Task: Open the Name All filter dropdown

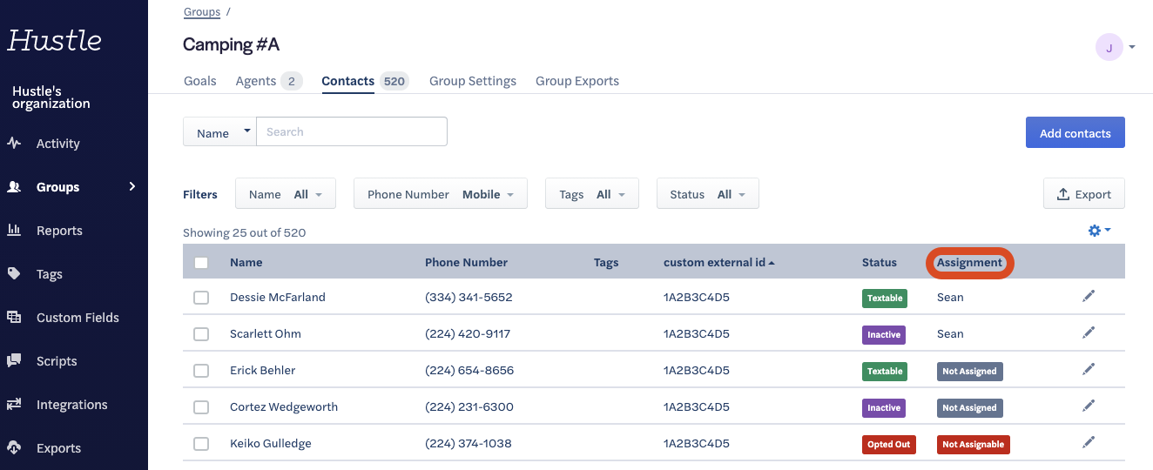Action: [286, 194]
